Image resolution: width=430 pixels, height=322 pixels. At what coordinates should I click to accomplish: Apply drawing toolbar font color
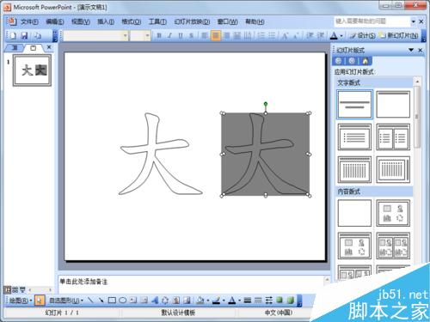tap(232, 301)
